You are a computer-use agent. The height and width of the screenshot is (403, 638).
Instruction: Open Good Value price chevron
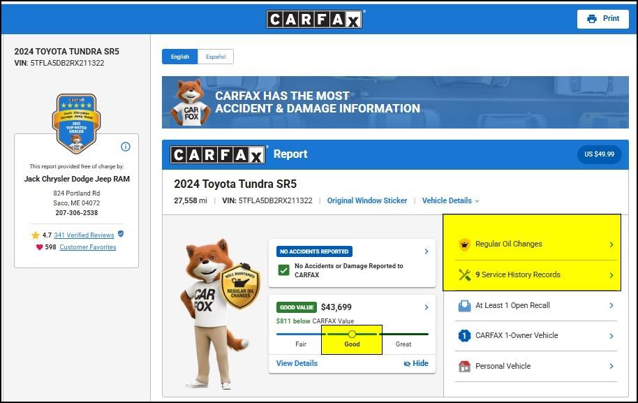click(426, 307)
